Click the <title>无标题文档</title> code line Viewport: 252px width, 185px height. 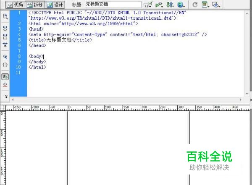click(60, 40)
